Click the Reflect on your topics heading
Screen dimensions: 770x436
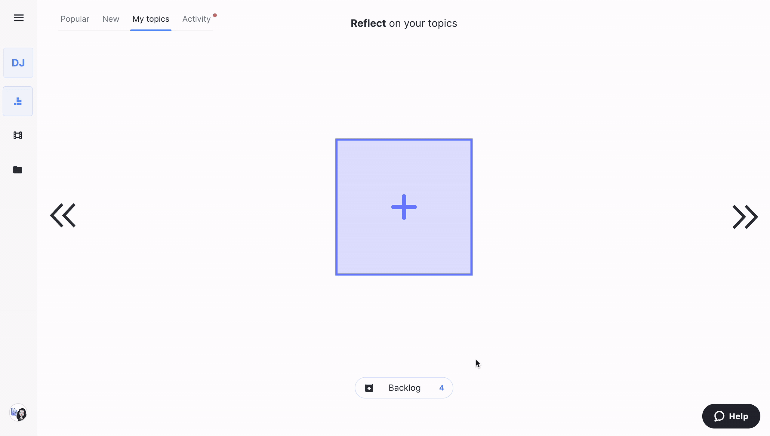(x=404, y=23)
